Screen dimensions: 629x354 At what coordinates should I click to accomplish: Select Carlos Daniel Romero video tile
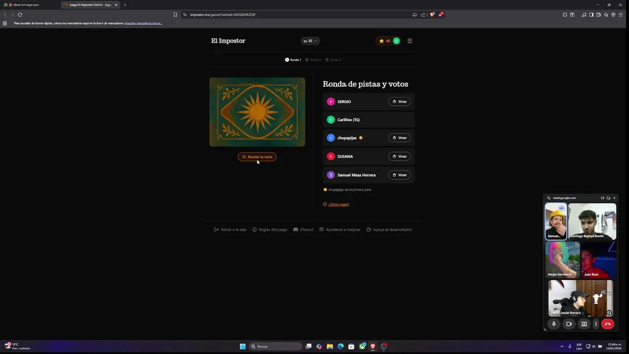[581, 298]
